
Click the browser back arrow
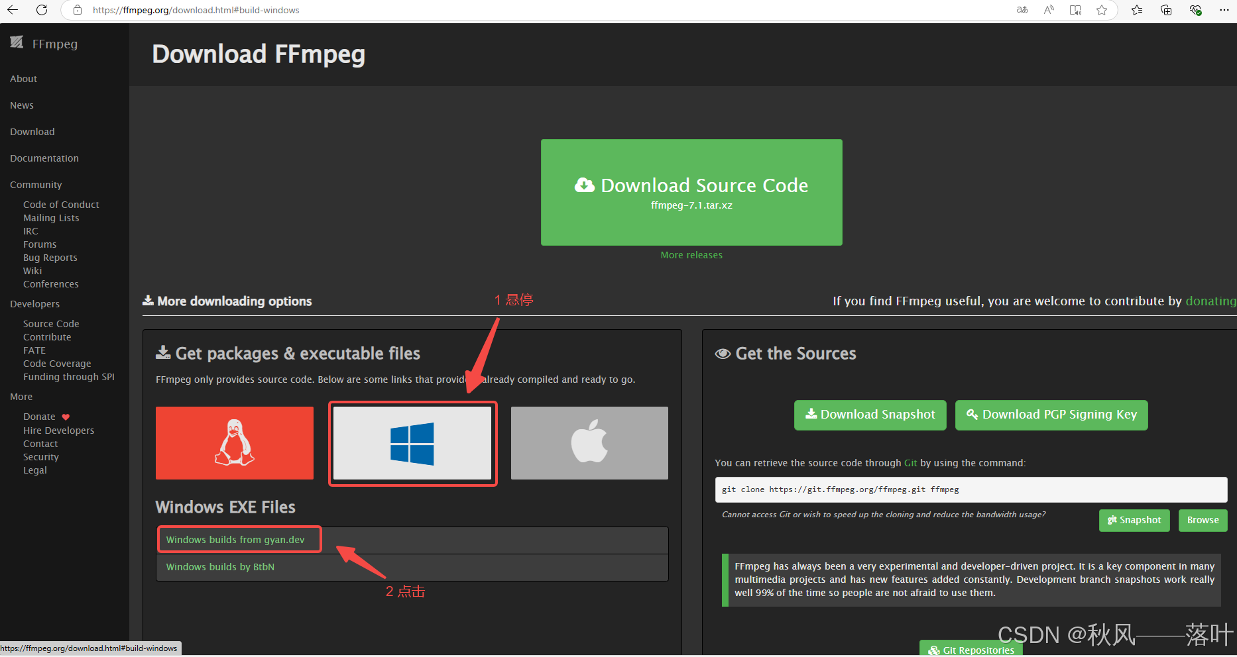point(13,10)
